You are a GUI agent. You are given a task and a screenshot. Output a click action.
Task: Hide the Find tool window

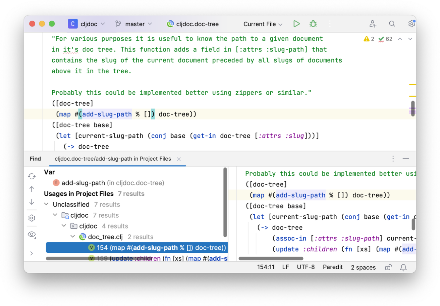coord(406,159)
